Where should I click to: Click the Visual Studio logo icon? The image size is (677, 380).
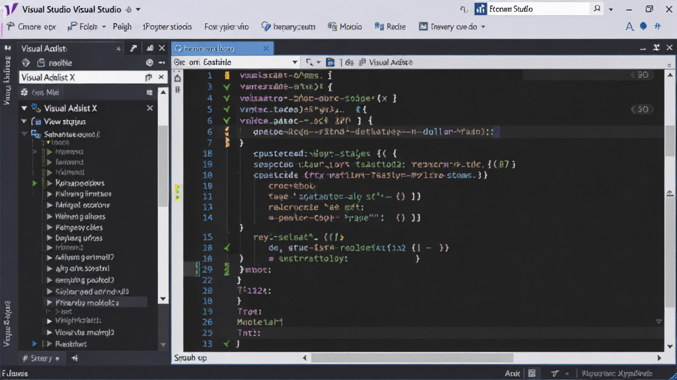coord(11,9)
